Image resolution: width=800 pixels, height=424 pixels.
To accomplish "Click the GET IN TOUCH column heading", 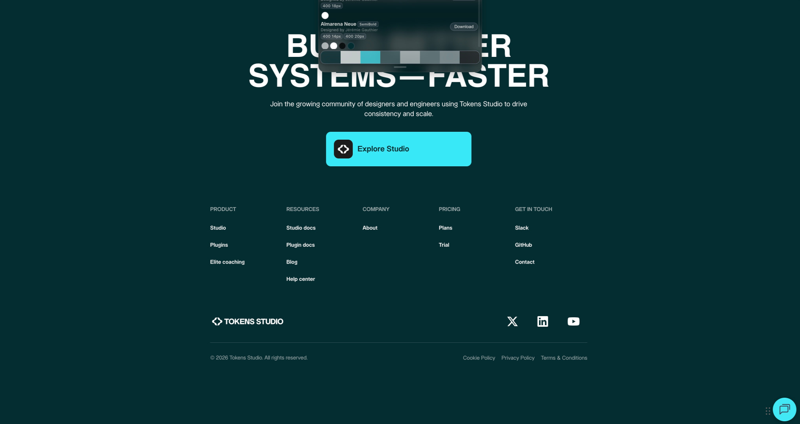I will tap(534, 209).
